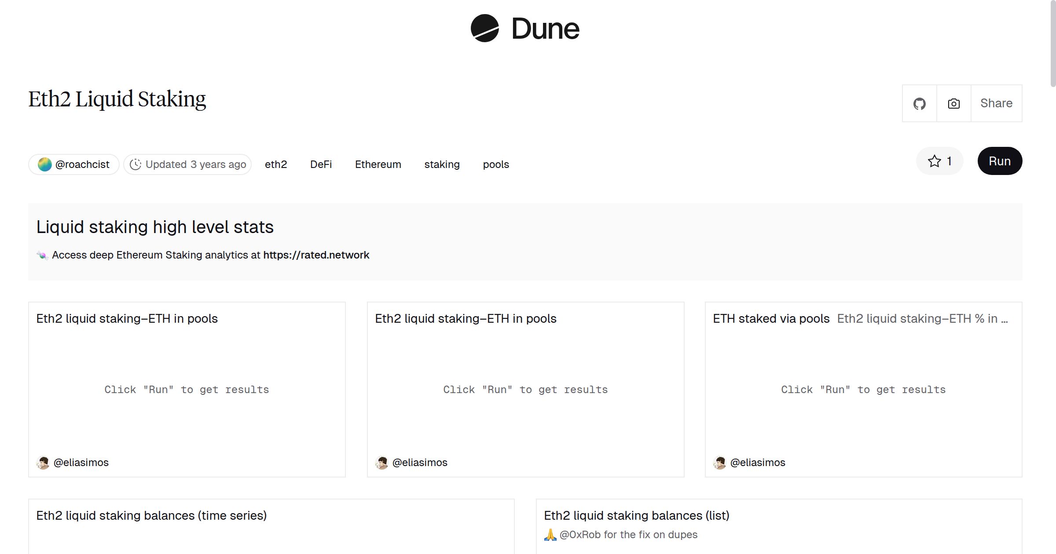The width and height of the screenshot is (1056, 554).
Task: Click @roachcist's avatar image
Action: pos(44,164)
